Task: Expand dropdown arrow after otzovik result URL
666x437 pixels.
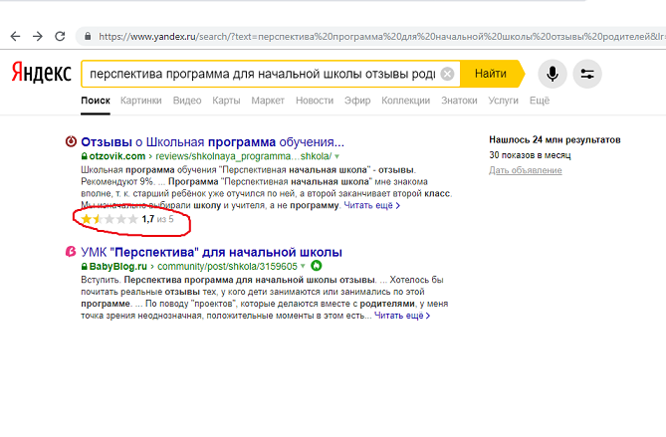Action: [337, 156]
